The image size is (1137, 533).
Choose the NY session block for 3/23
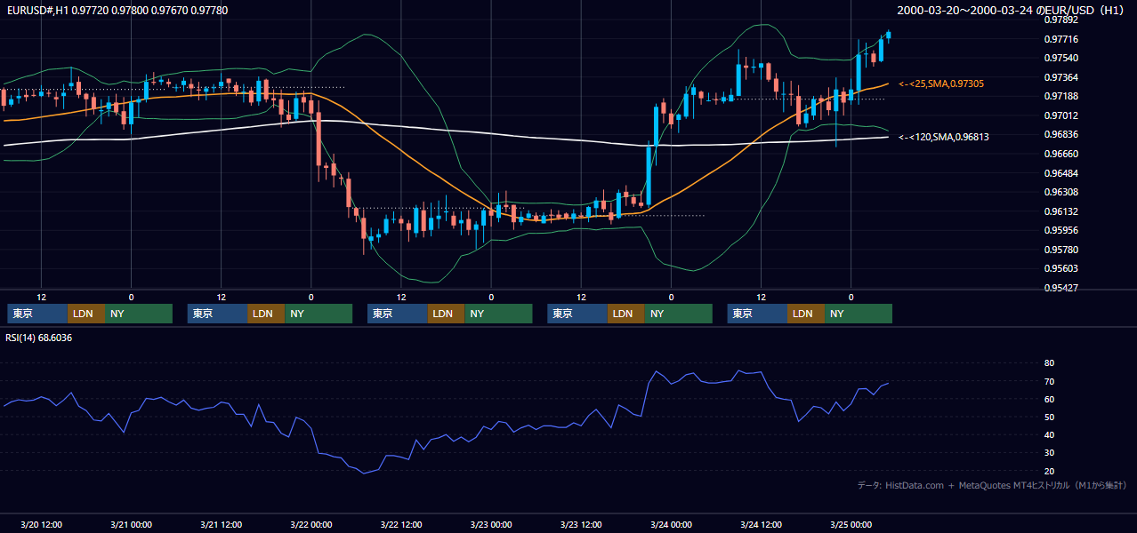679,314
